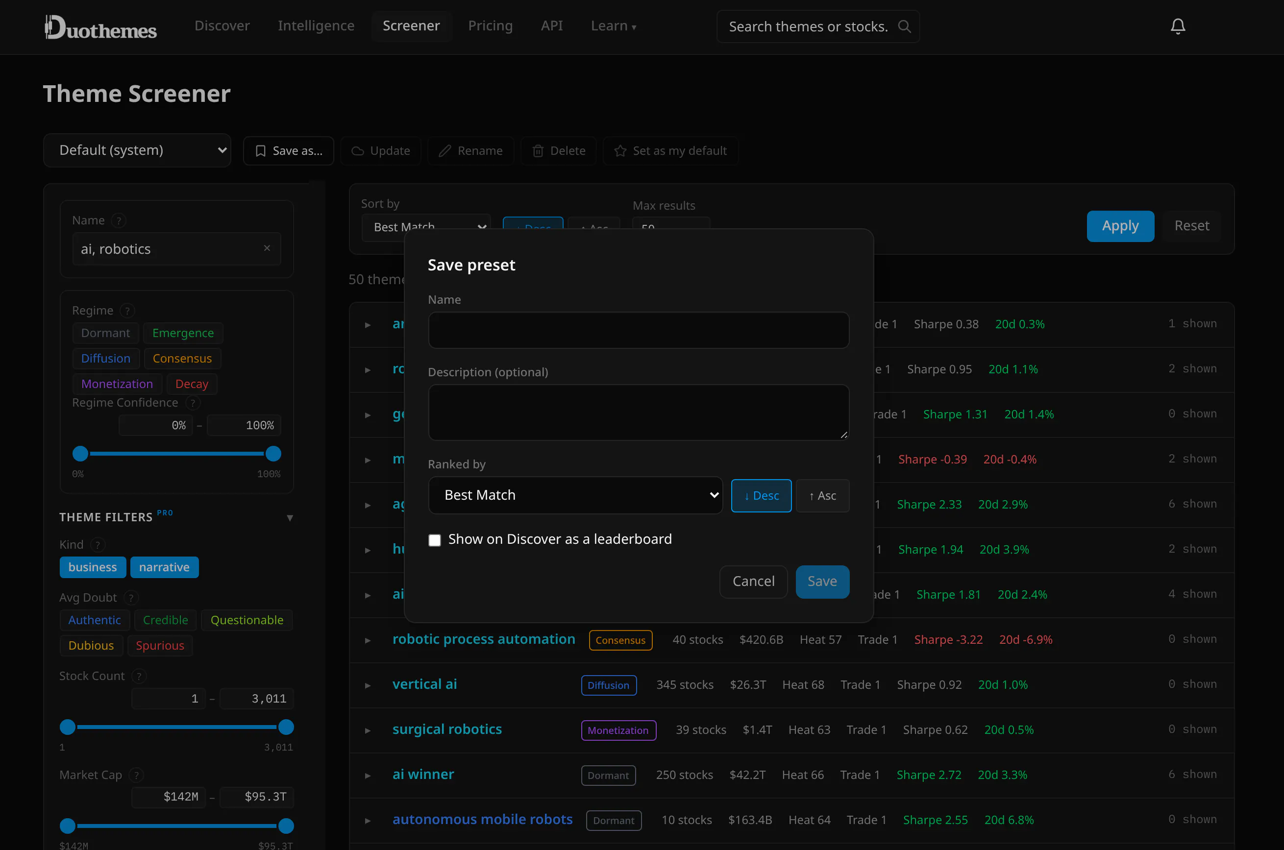Collapse the Theme Filters section
The width and height of the screenshot is (1284, 850).
tap(290, 518)
